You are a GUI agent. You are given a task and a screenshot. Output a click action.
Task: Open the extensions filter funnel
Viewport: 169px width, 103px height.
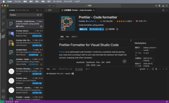coord(41,15)
